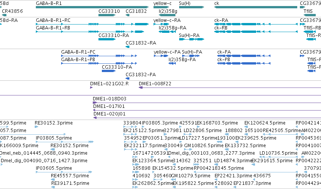Viewport: 321px width, 189px height.
Task: Open EST IP03605.5prime
Action: click(54, 169)
